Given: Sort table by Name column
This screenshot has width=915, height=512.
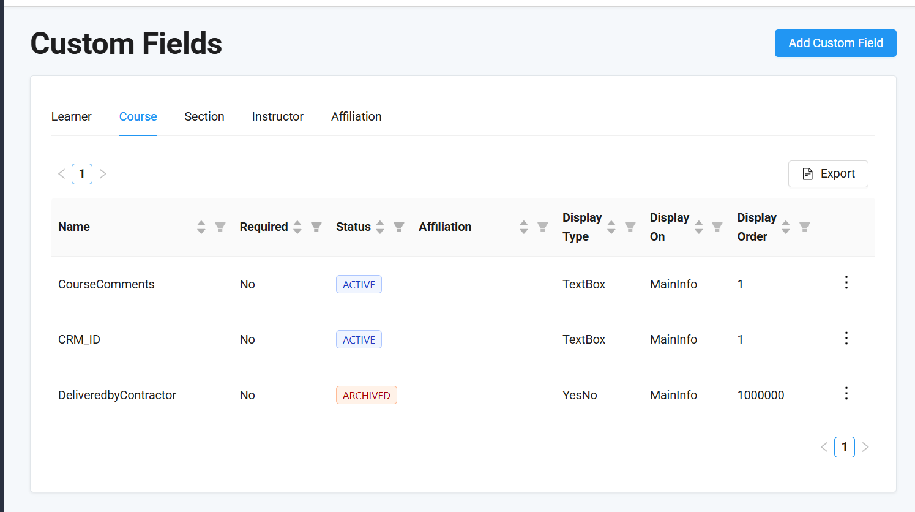Looking at the screenshot, I should click(201, 227).
